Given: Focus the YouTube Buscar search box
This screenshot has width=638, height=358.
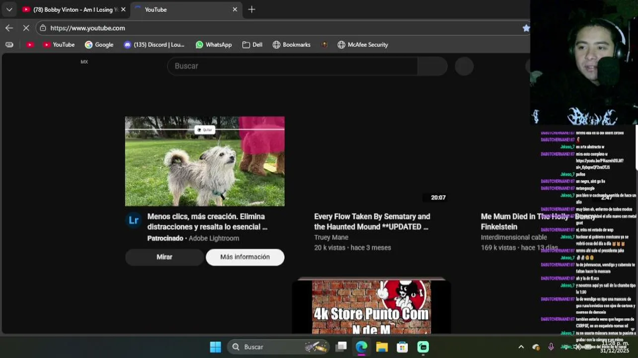Looking at the screenshot, I should [x=292, y=66].
